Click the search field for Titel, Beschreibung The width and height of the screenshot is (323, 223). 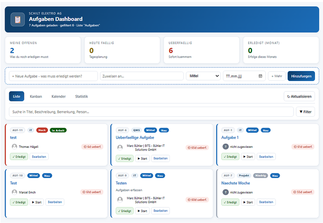click(151, 112)
